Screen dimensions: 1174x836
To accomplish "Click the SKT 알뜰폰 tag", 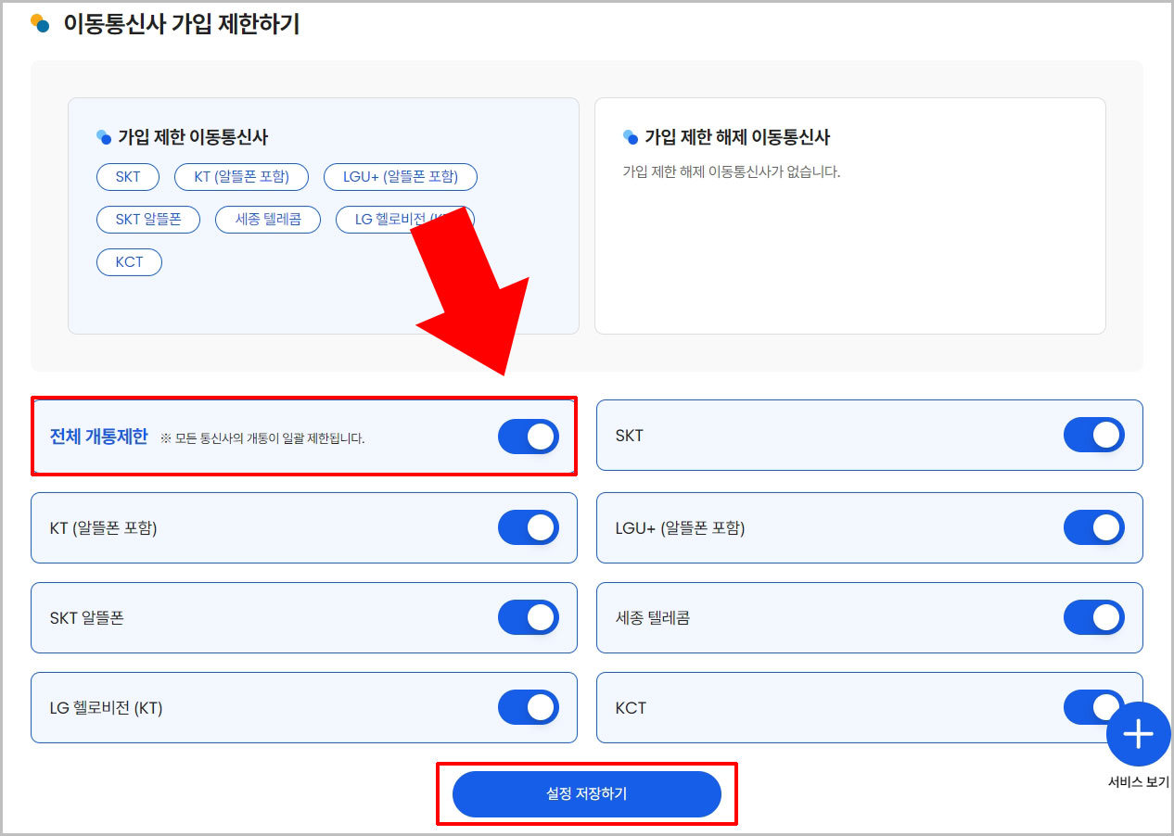I will pyautogui.click(x=148, y=220).
